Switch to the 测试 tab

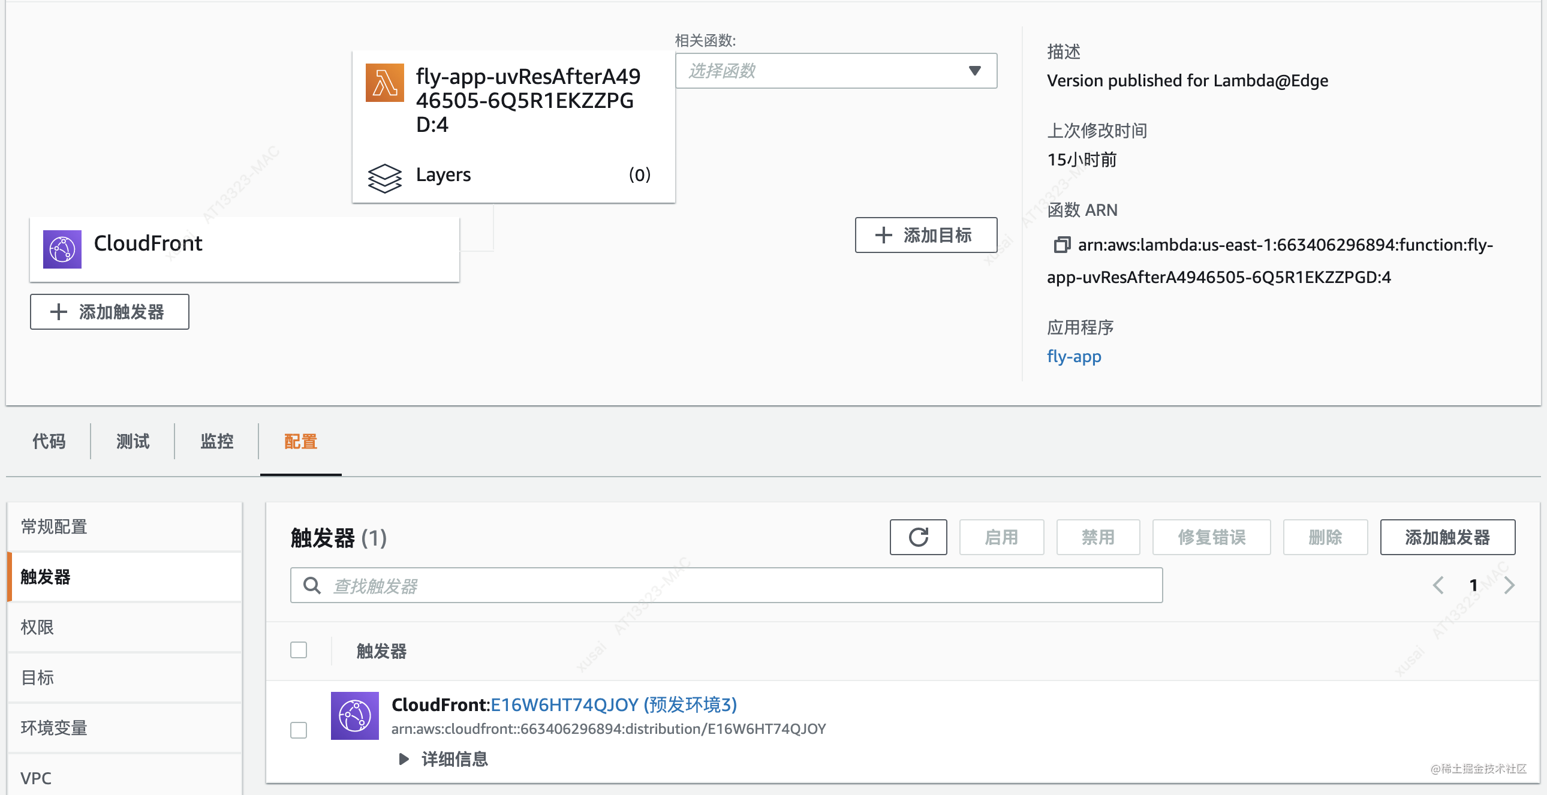click(133, 441)
